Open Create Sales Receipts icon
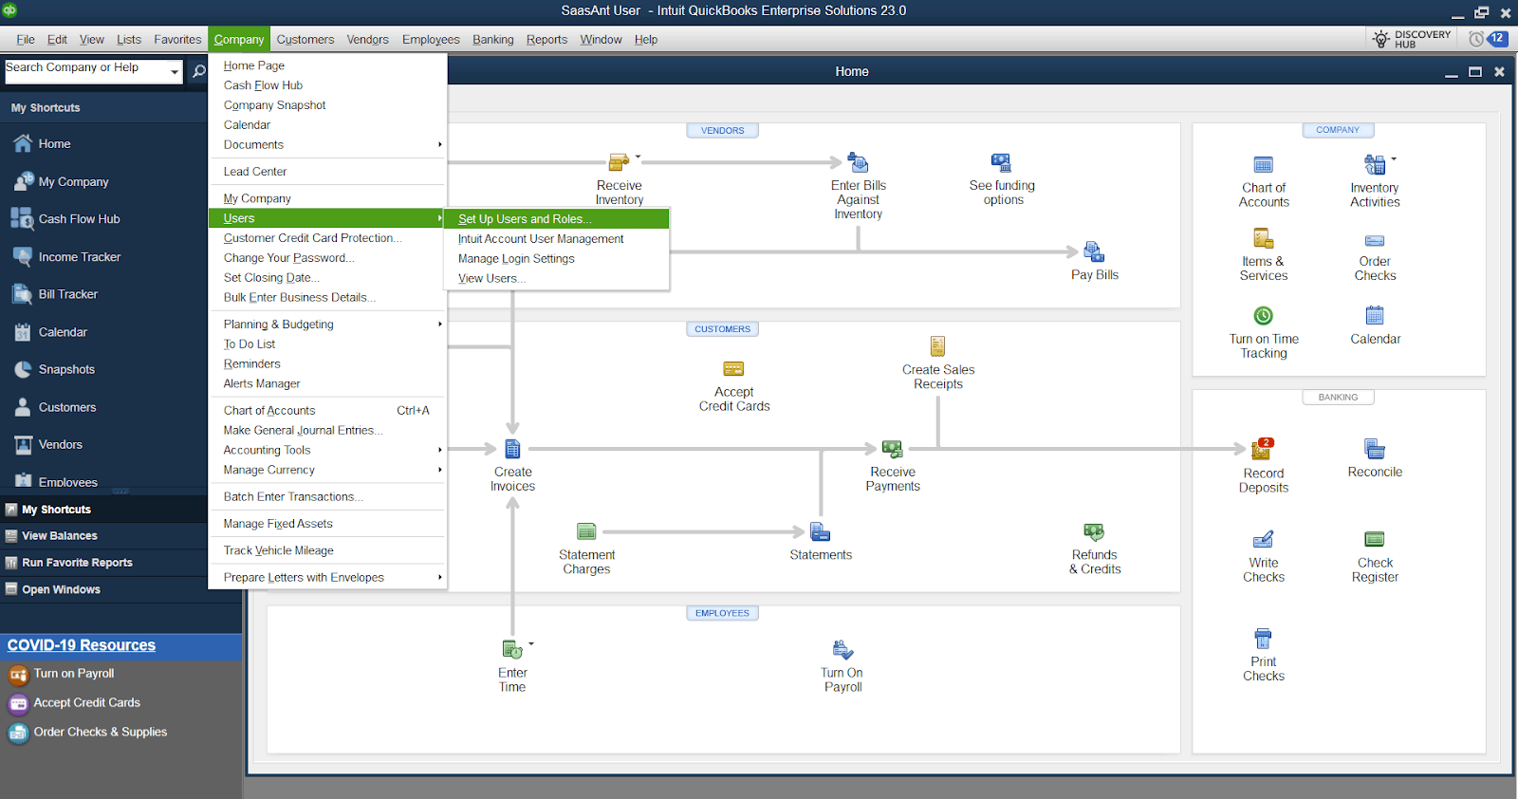 coord(937,346)
